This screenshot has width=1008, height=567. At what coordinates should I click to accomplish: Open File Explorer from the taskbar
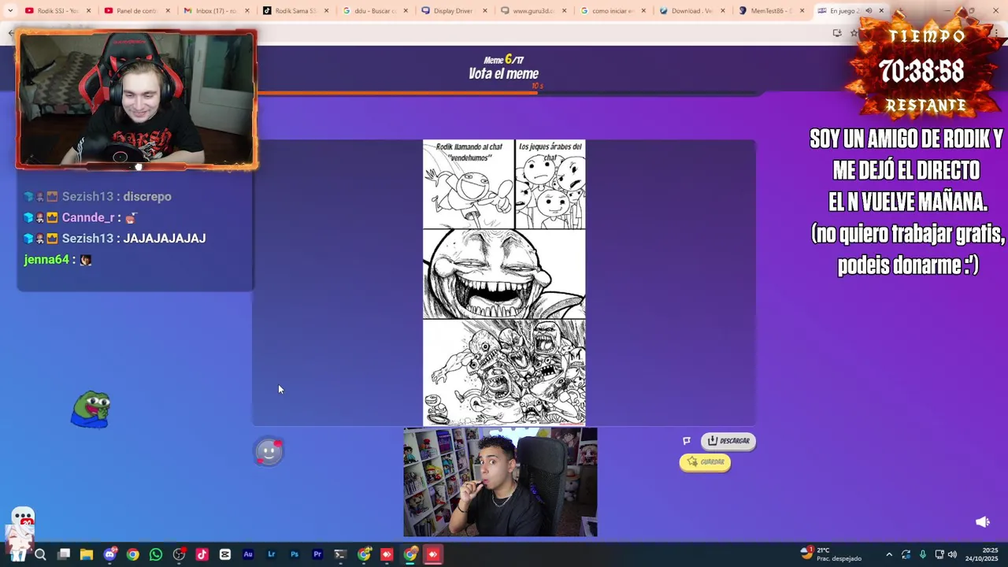point(87,554)
